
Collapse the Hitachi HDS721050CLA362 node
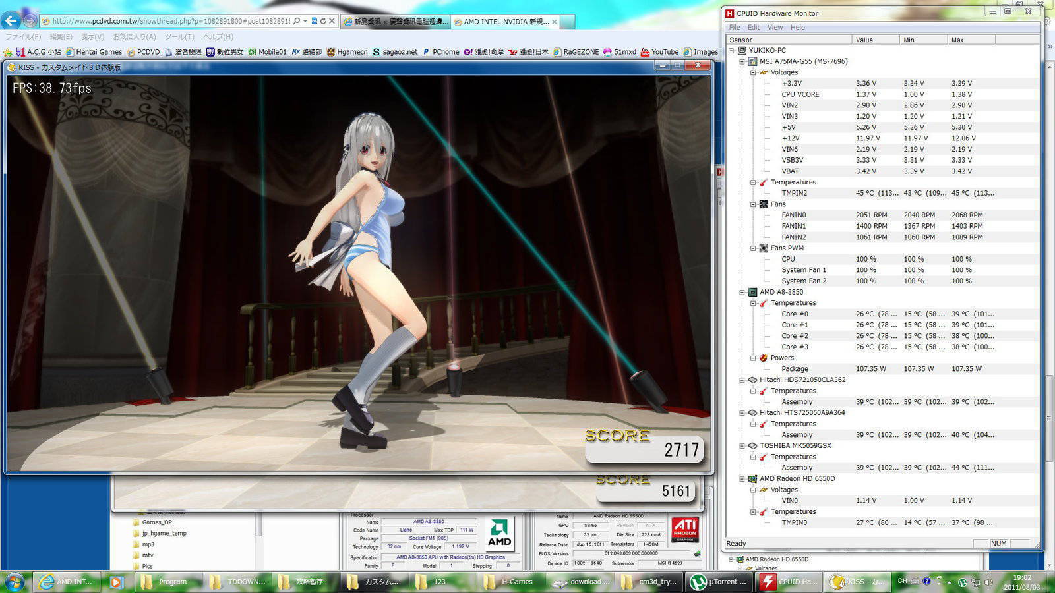(742, 380)
